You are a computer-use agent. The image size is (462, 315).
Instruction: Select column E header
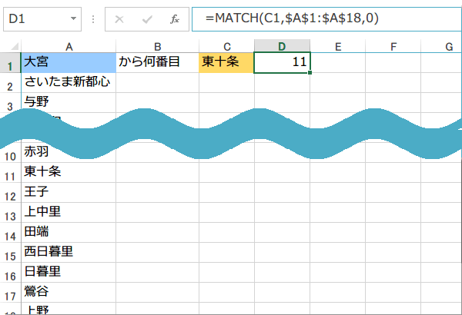coord(338,46)
